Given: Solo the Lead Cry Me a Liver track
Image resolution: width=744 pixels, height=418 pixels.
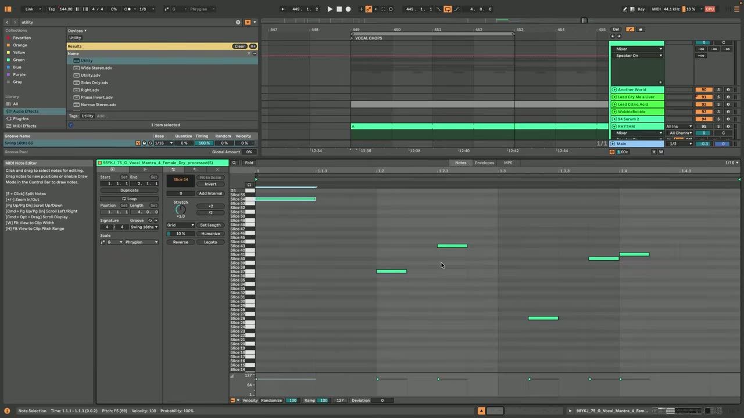Looking at the screenshot, I should pos(718,97).
